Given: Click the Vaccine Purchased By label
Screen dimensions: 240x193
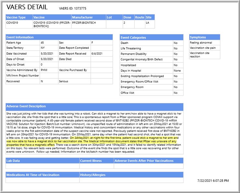Looking at the screenshot, I should [73, 70].
